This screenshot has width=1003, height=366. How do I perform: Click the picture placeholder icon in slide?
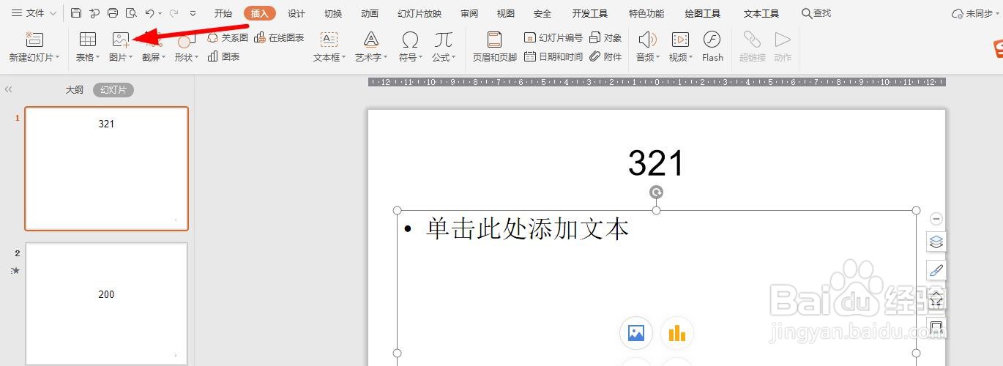click(x=636, y=333)
